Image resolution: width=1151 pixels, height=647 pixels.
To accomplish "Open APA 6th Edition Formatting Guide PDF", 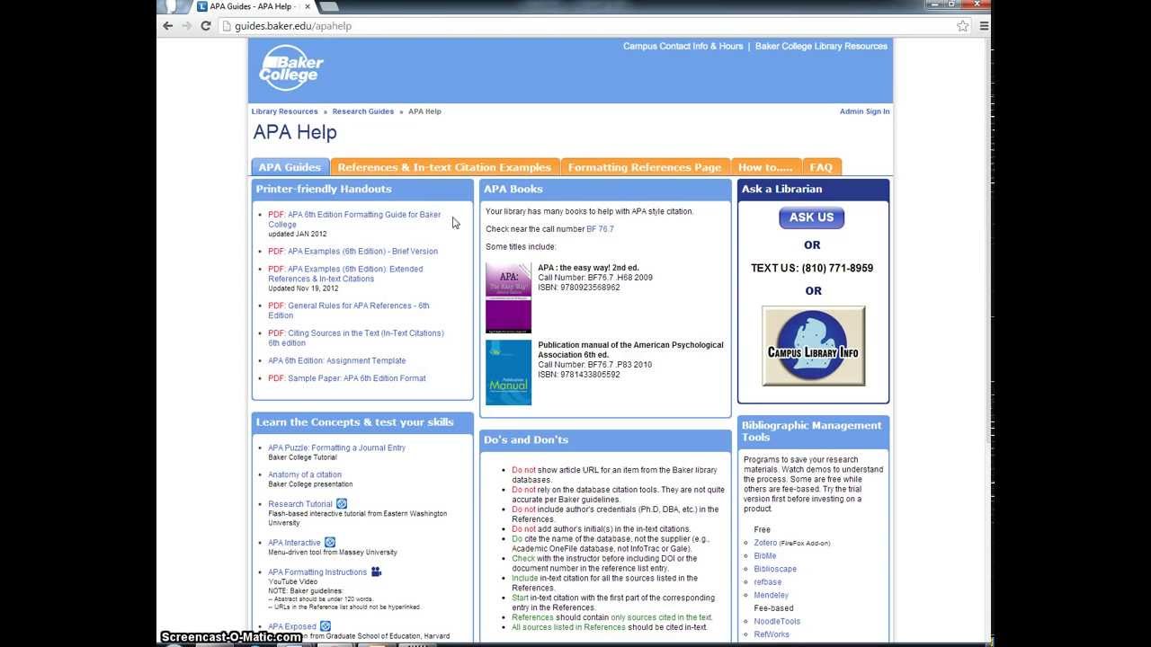I will coord(354,219).
